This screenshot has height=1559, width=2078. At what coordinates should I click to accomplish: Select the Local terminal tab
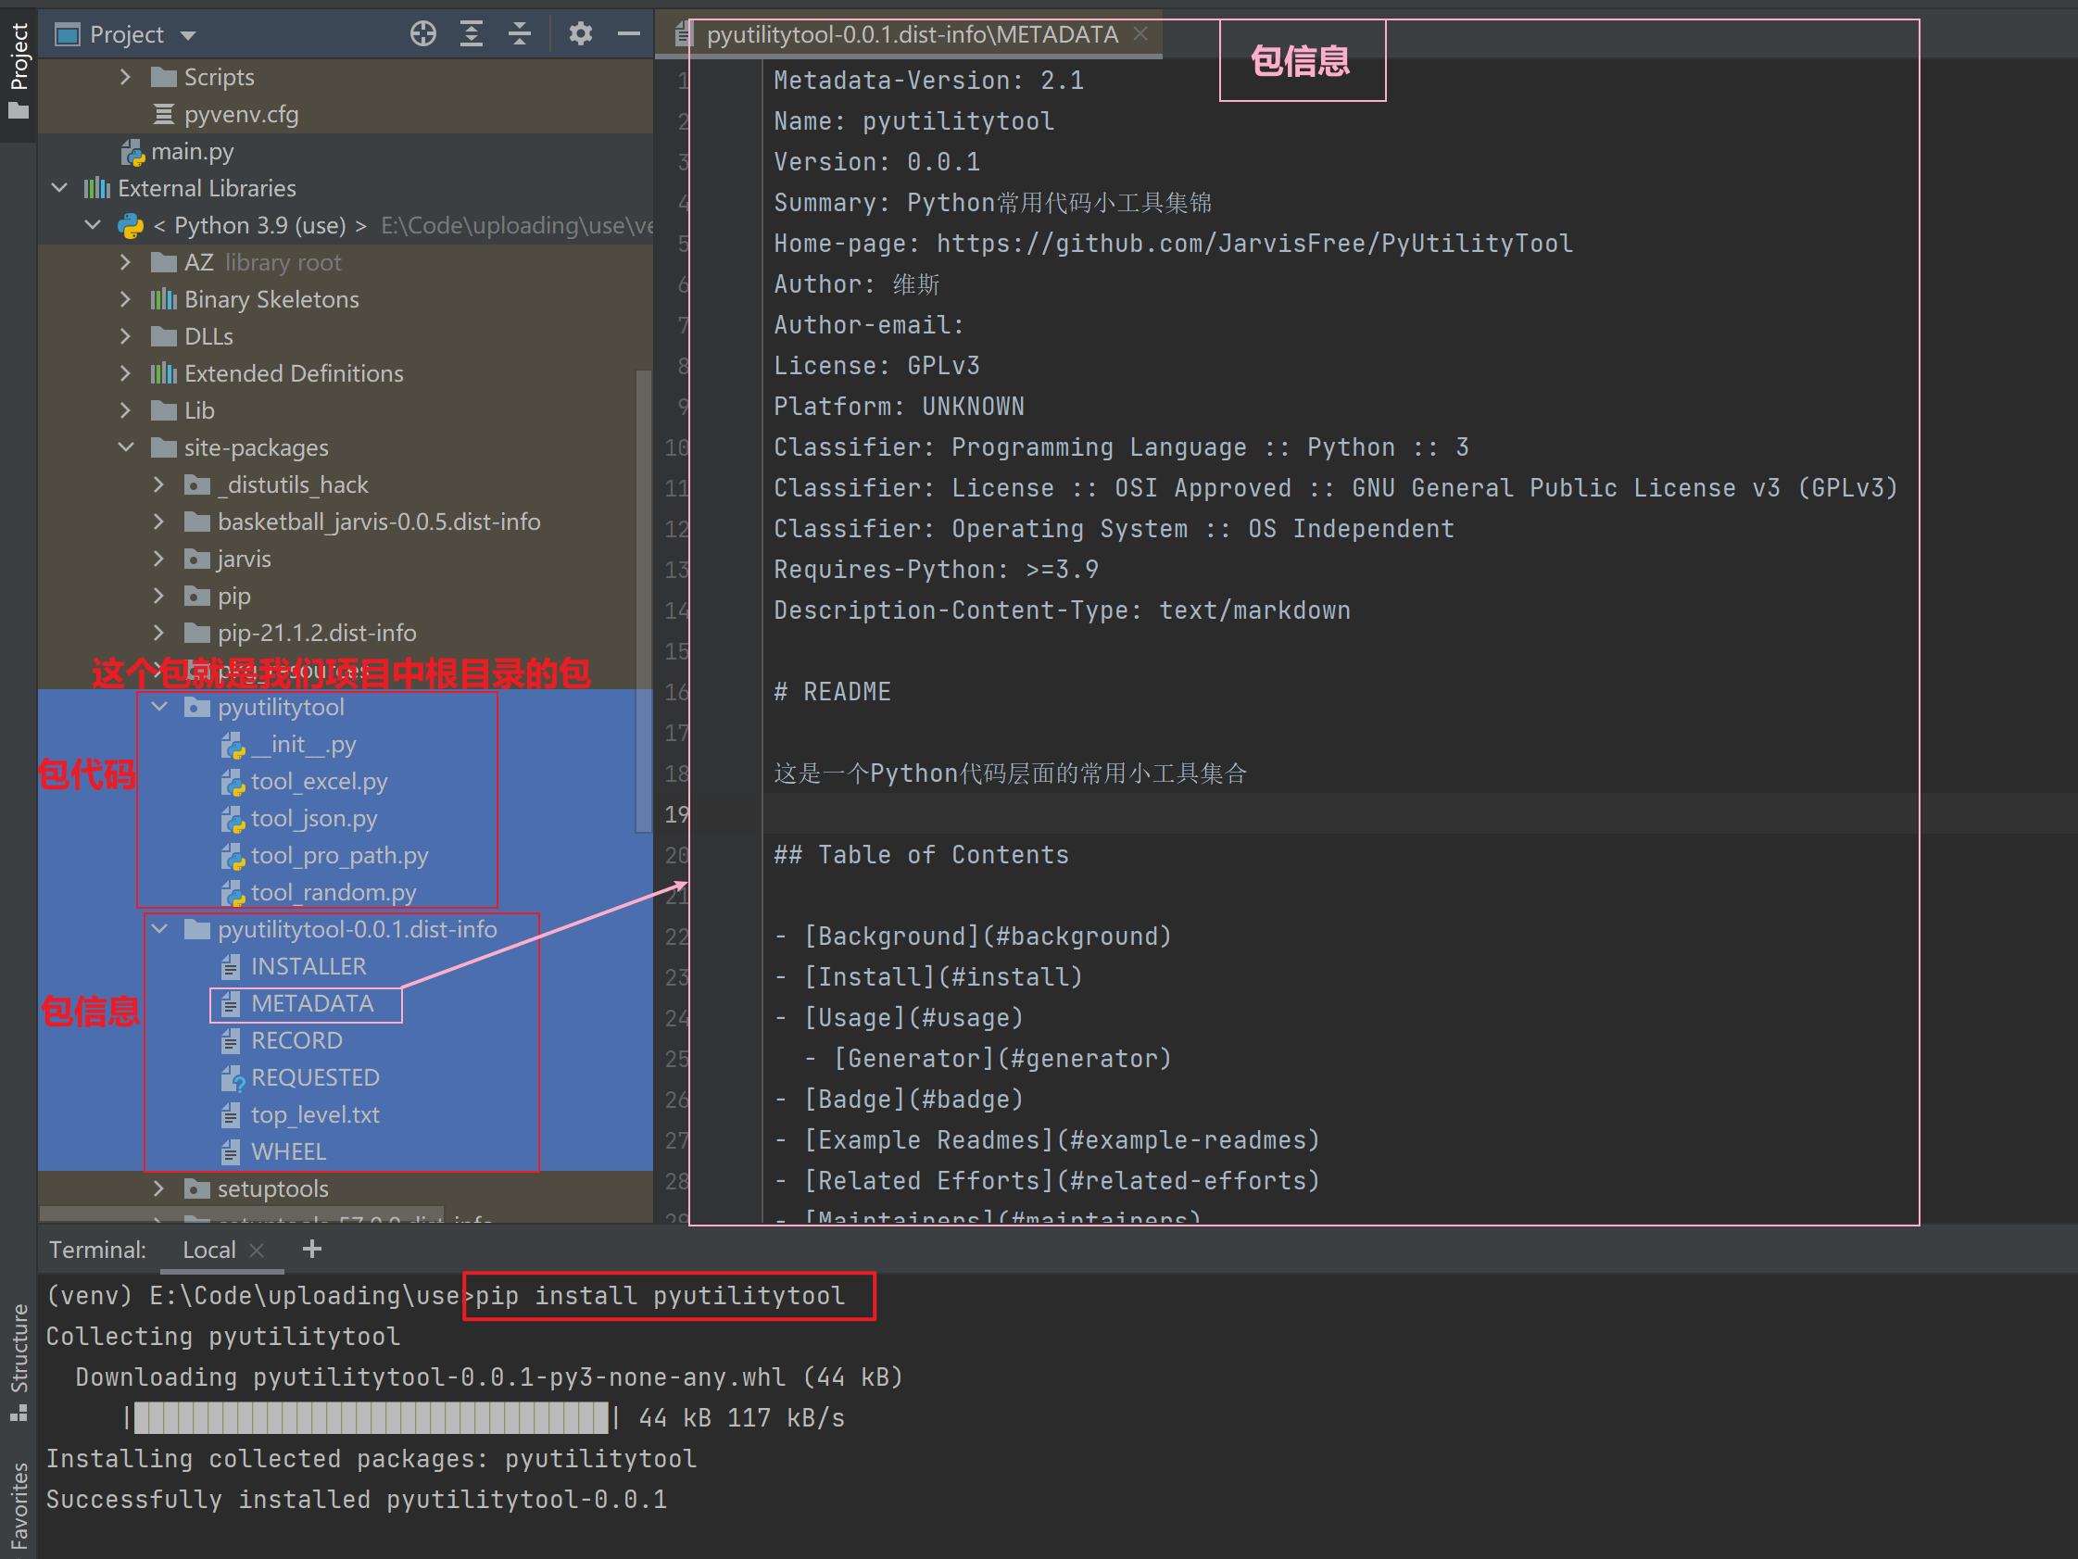[x=208, y=1249]
